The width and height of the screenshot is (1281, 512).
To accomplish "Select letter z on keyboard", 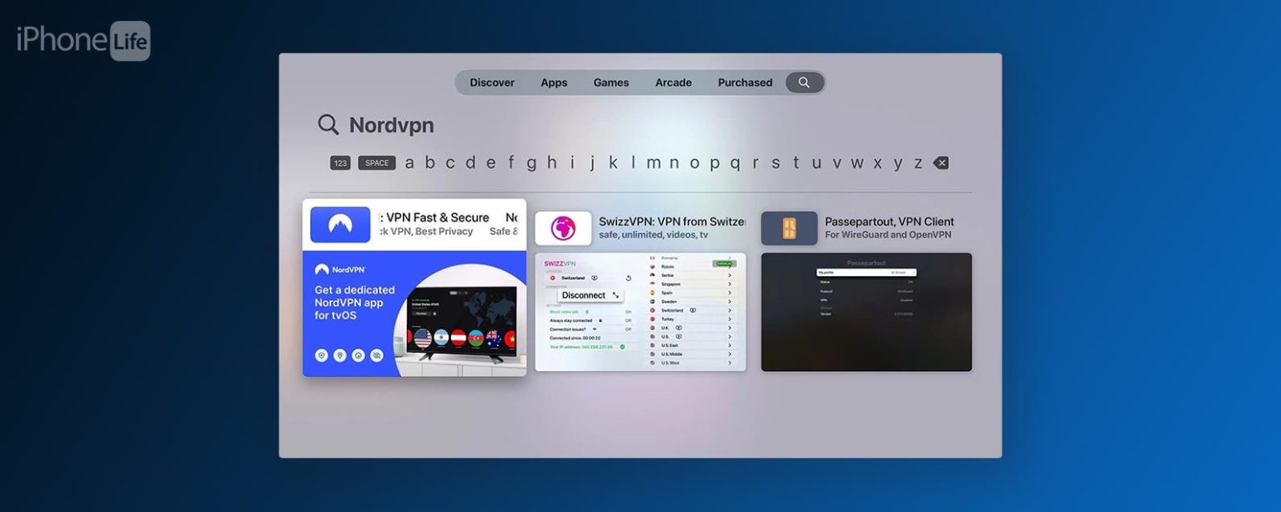I will 918,163.
